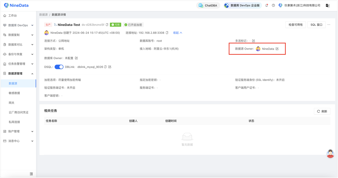This screenshot has height=178, width=338.
Task: Copy the connection address 192.168.2.88:3308
Action: [167, 33]
